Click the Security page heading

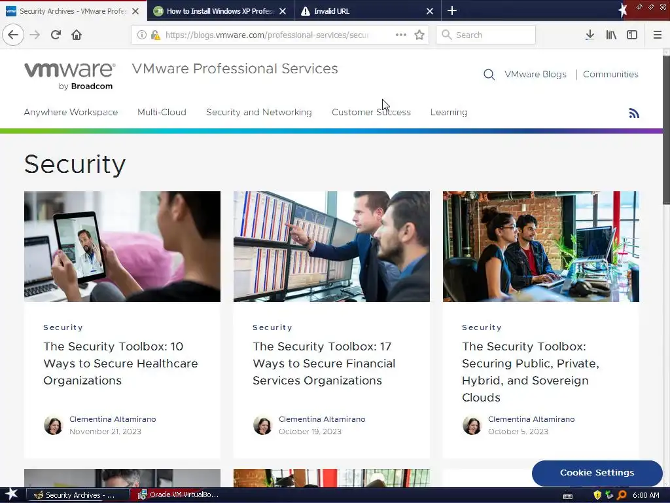(75, 164)
